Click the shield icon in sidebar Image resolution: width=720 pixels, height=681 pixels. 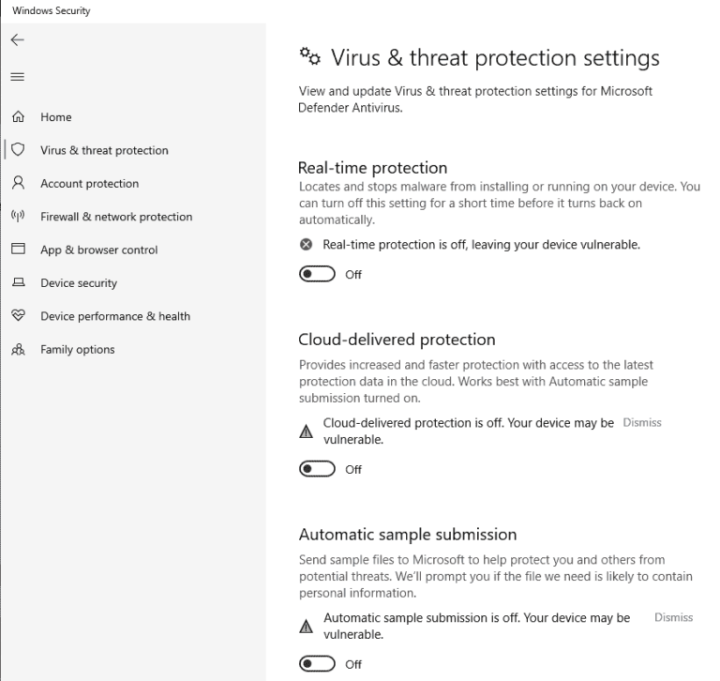[17, 150]
